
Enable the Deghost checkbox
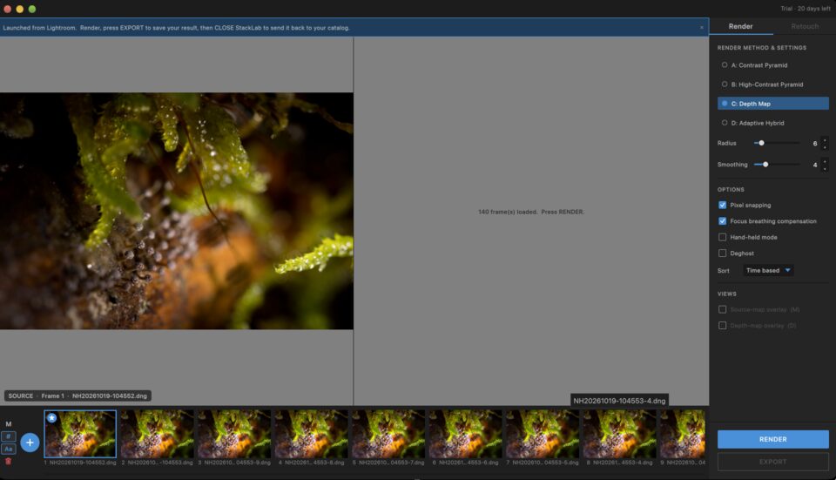click(723, 253)
